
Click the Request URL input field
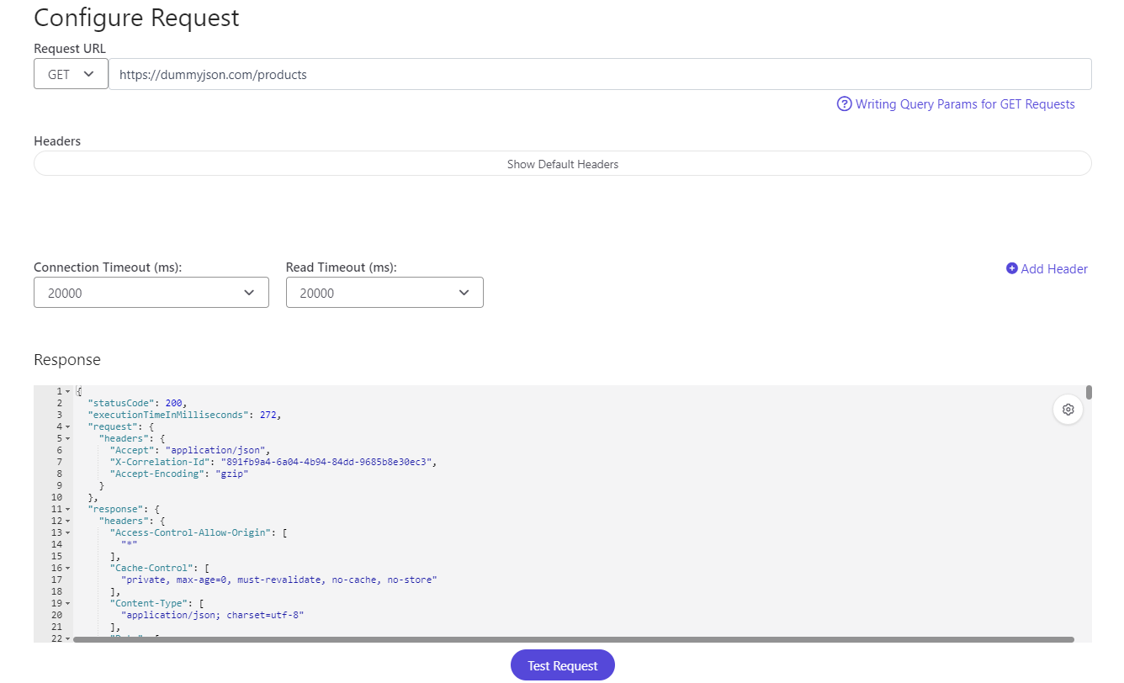coord(600,74)
